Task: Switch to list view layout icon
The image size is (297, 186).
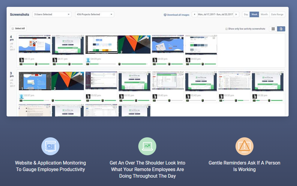Action: pyautogui.click(x=281, y=29)
